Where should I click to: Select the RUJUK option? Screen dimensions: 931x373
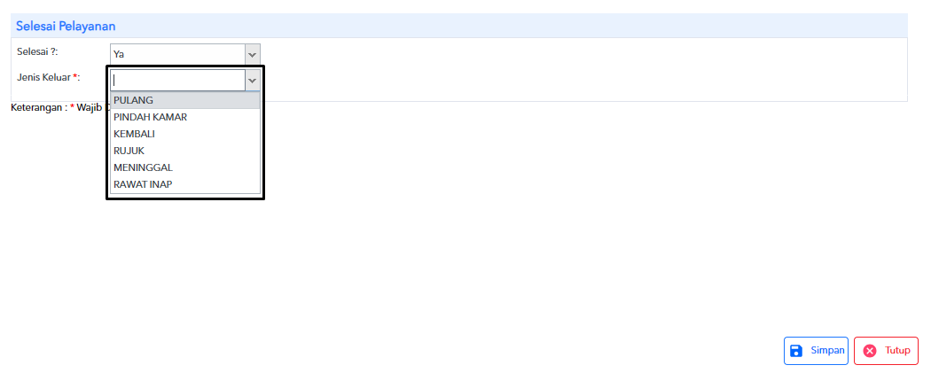[x=185, y=151]
